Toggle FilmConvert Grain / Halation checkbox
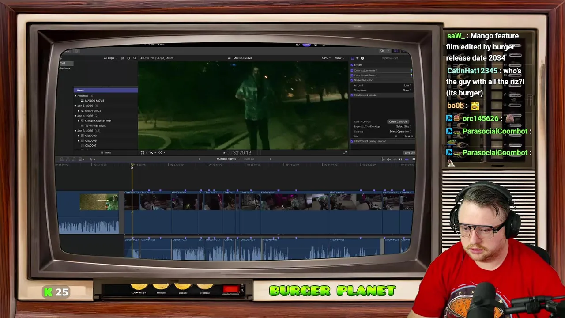Screen dimensions: 565x318 point(352,141)
